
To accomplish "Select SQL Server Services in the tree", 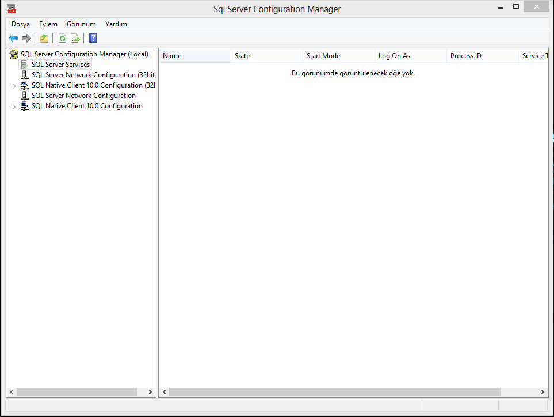I will 60,65.
